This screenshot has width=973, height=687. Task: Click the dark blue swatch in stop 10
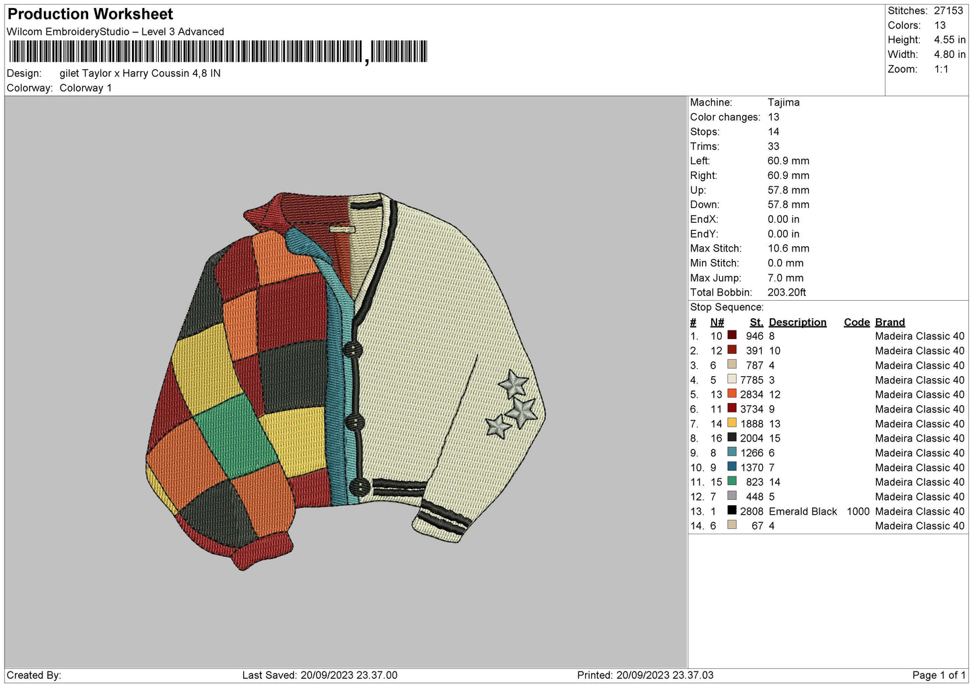click(732, 466)
